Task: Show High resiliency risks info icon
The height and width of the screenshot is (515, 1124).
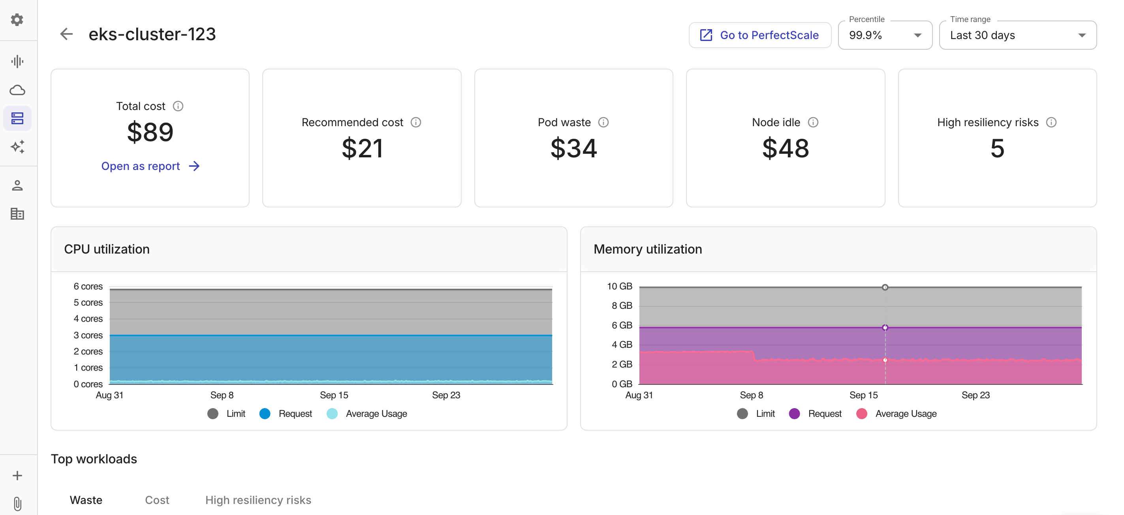Action: [x=1051, y=122]
